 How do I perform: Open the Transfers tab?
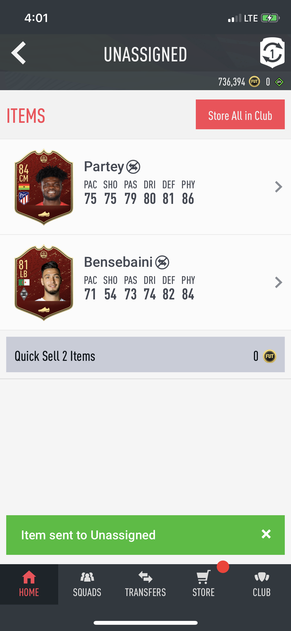[x=145, y=584]
